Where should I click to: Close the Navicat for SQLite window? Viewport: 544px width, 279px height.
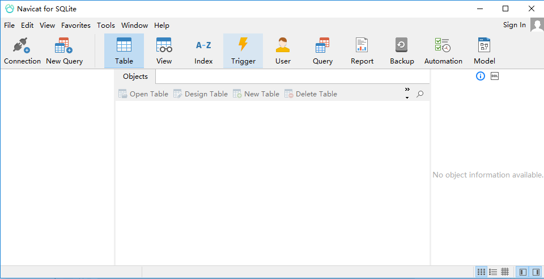coord(531,9)
